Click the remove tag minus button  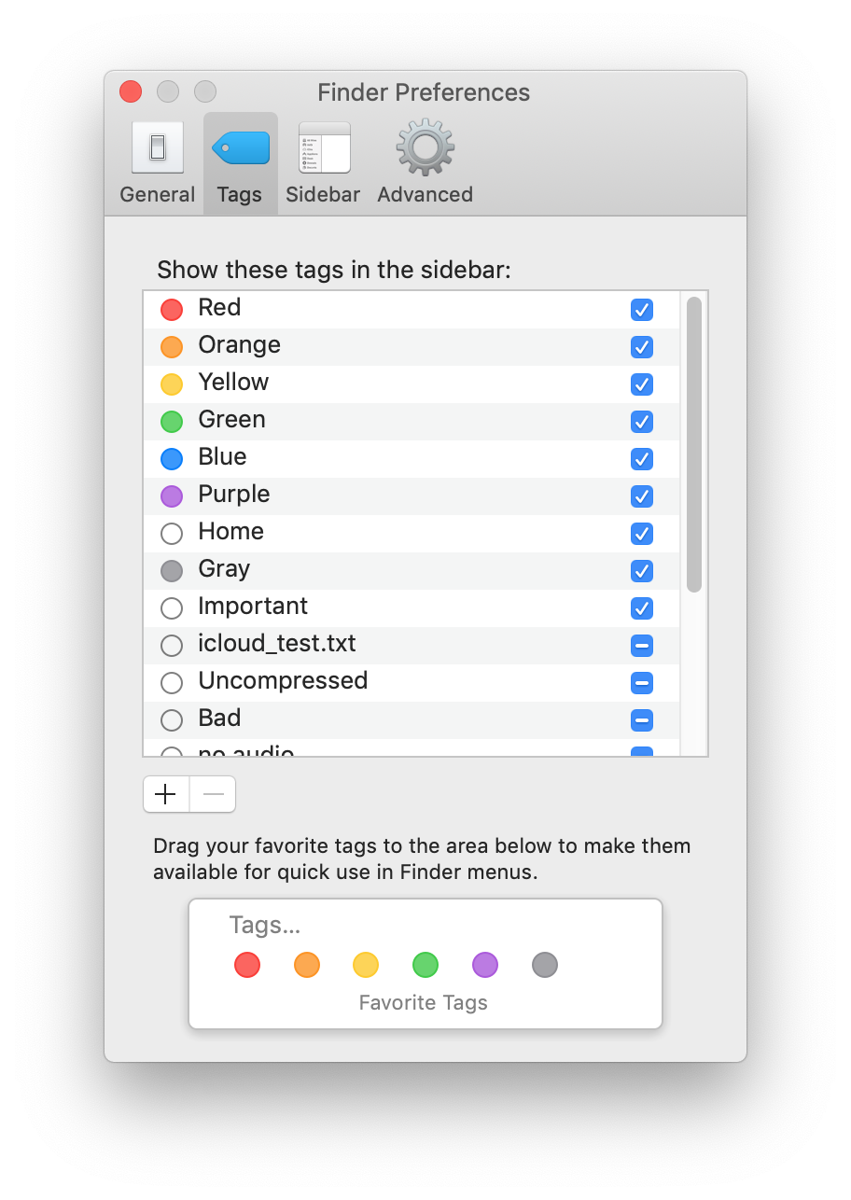pyautogui.click(x=212, y=794)
